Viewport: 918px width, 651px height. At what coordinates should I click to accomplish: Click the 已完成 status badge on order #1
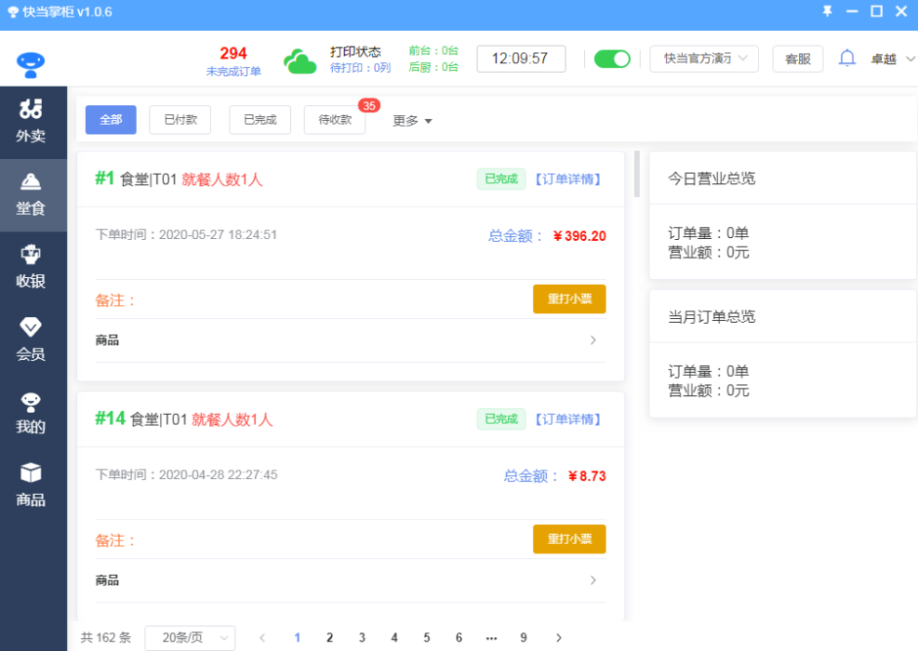click(x=500, y=179)
